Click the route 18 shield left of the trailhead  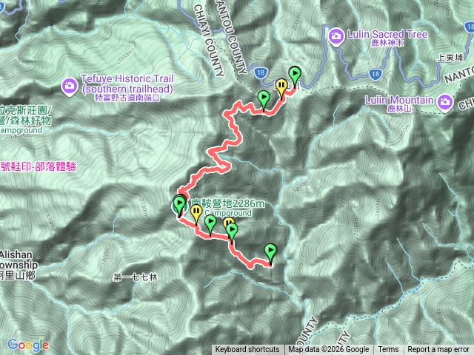(261, 72)
